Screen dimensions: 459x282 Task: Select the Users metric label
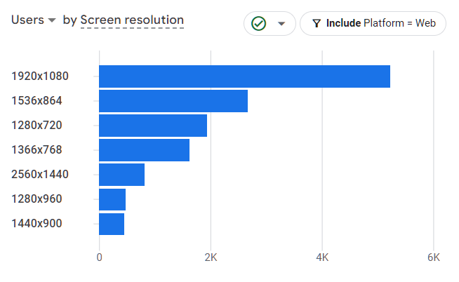27,20
